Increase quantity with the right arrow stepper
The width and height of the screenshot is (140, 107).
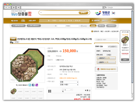(72, 90)
